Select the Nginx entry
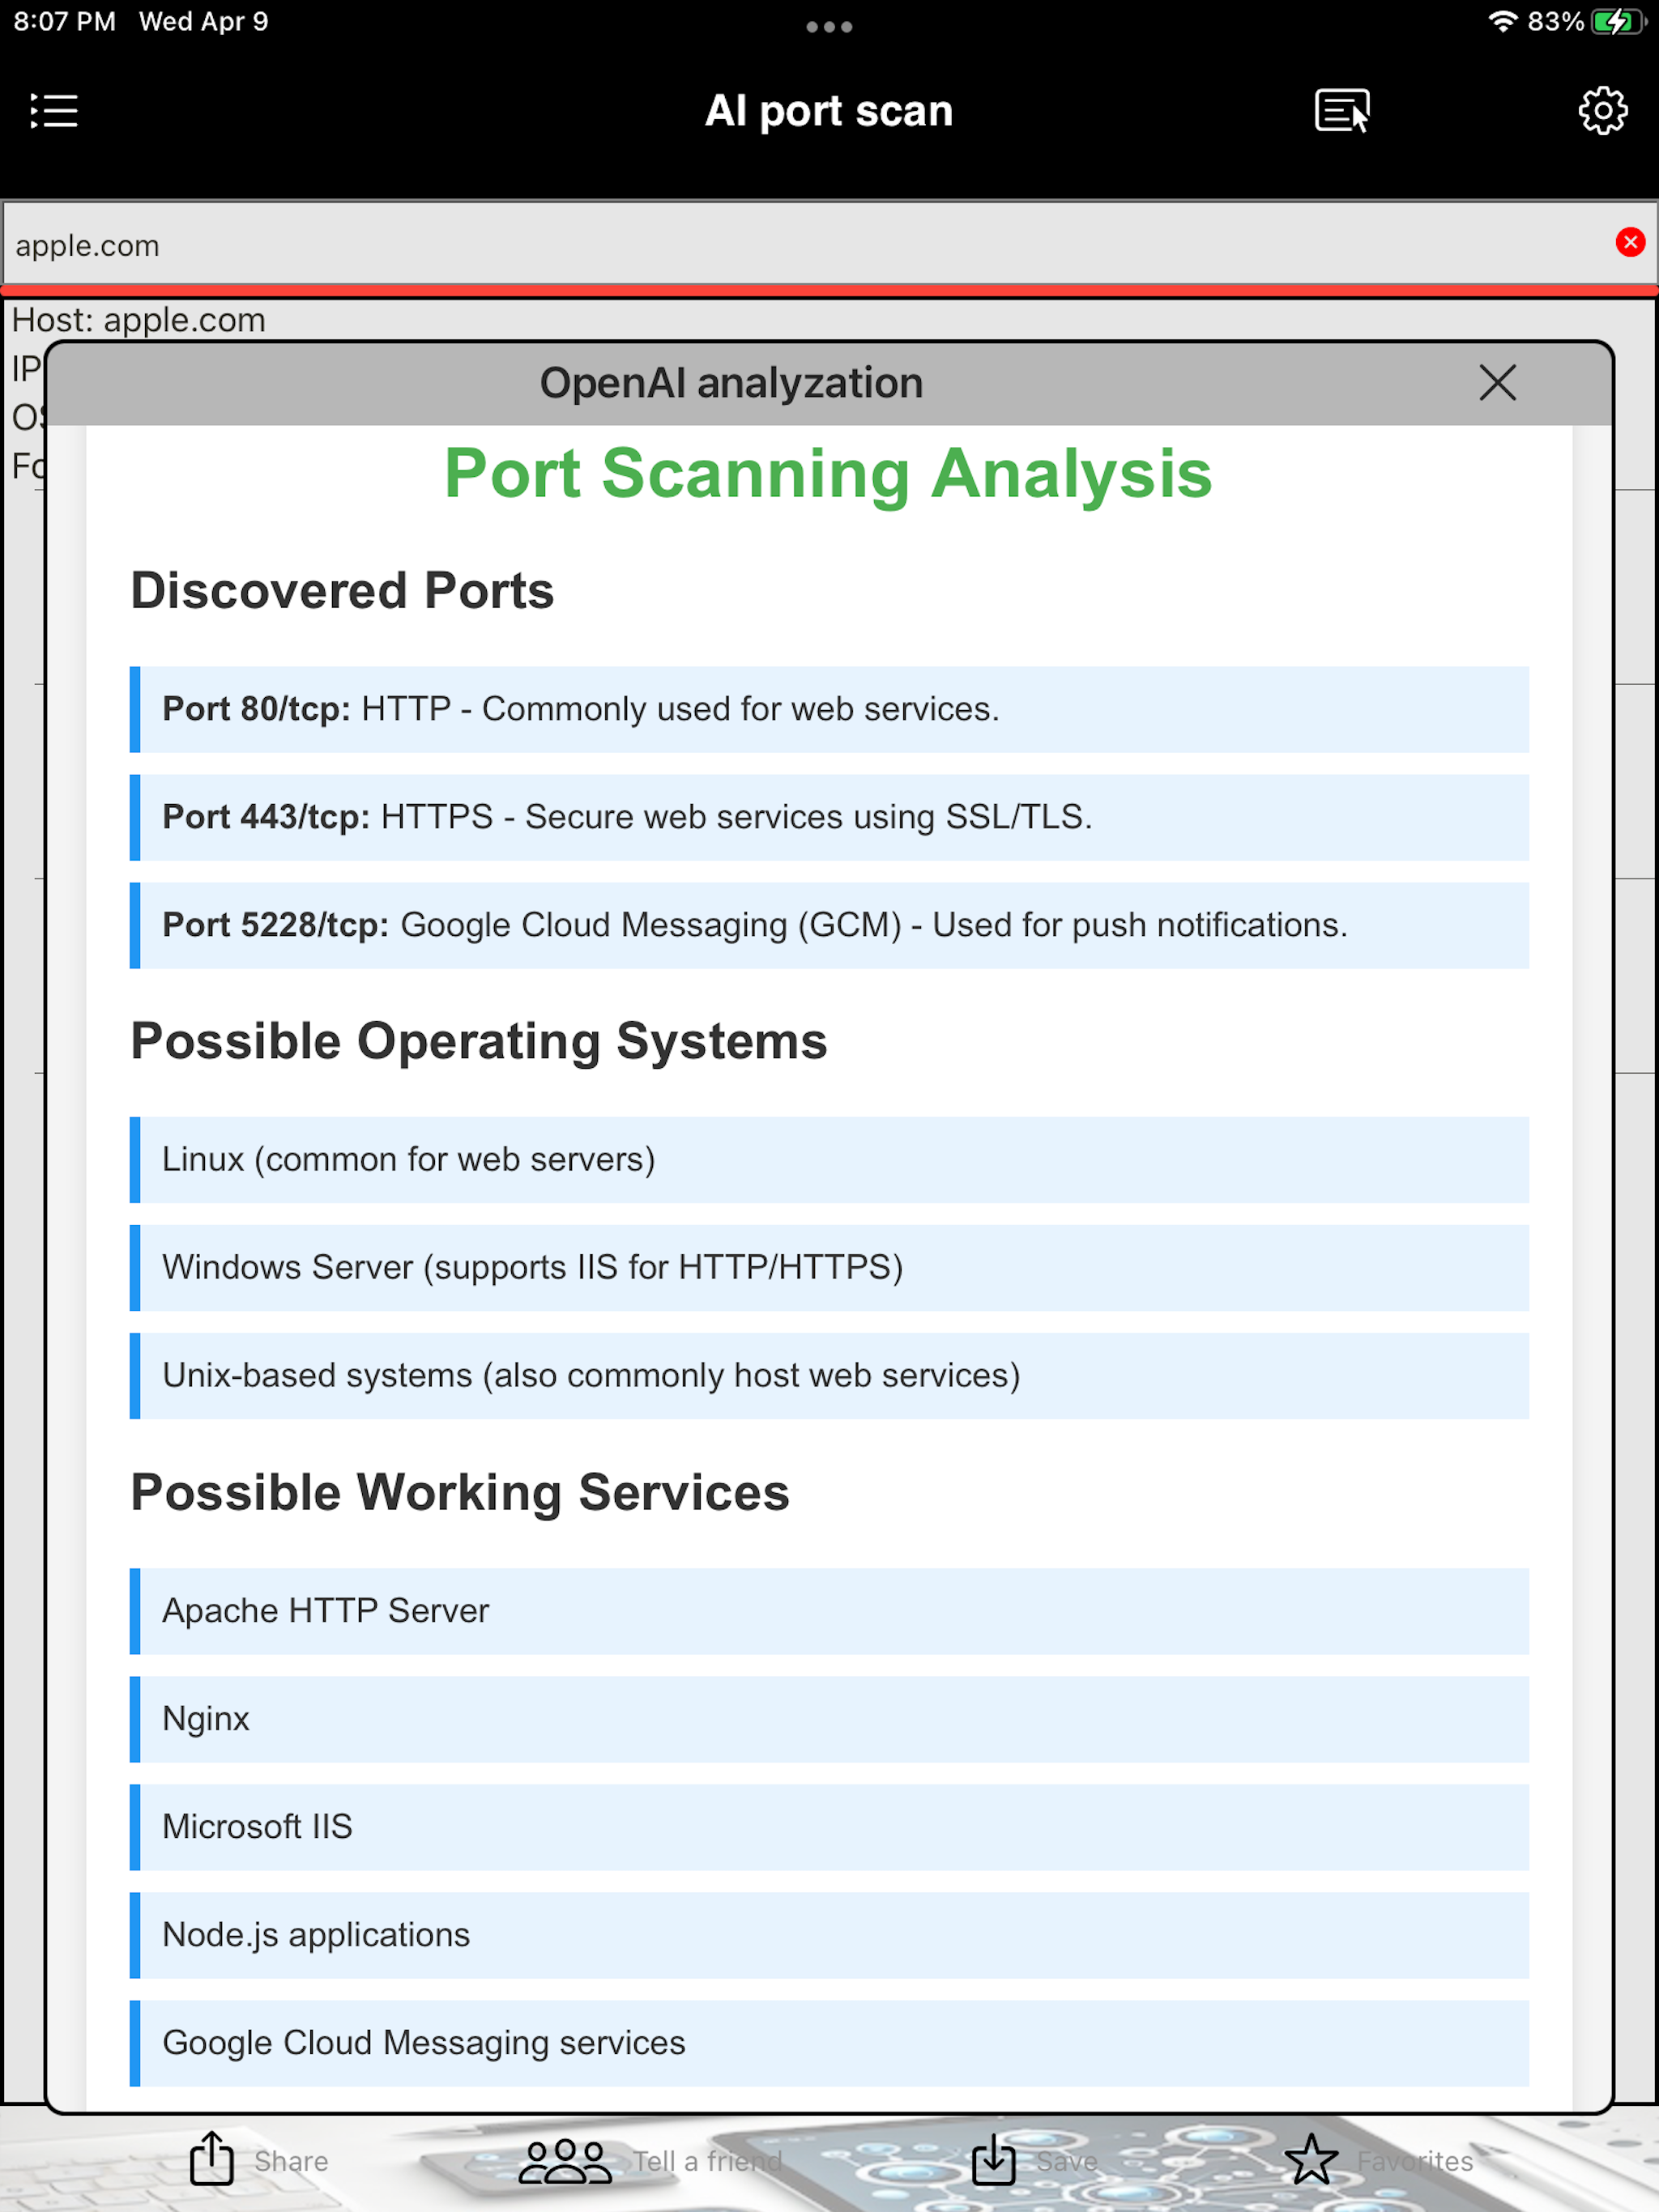Screen dimensions: 1659x2212 (x=829, y=1719)
